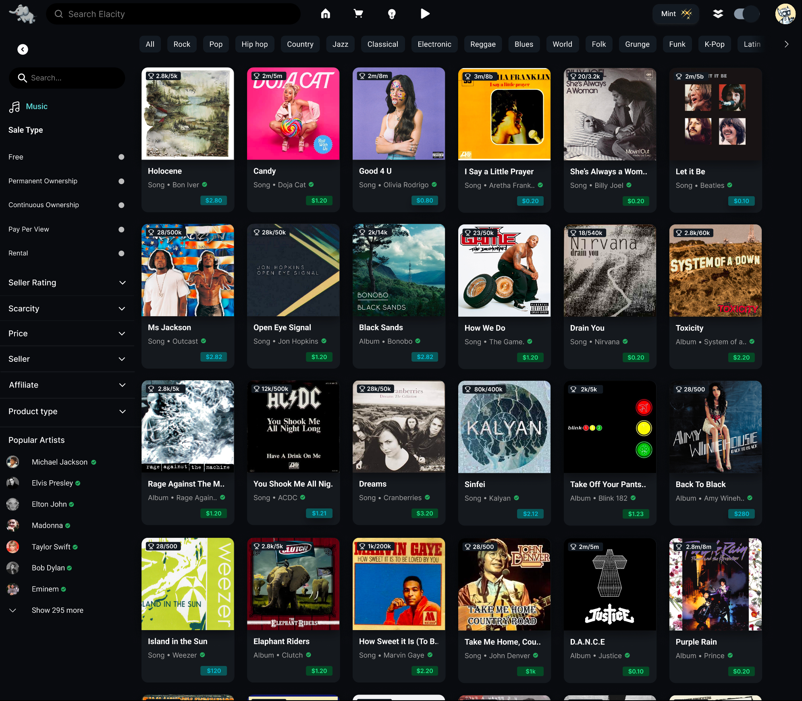Click Michael Jackson's avatar icon

pos(13,462)
